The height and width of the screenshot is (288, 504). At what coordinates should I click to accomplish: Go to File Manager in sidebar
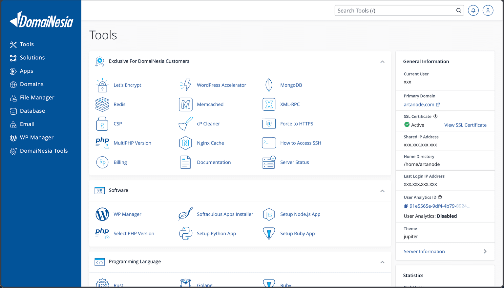point(37,97)
